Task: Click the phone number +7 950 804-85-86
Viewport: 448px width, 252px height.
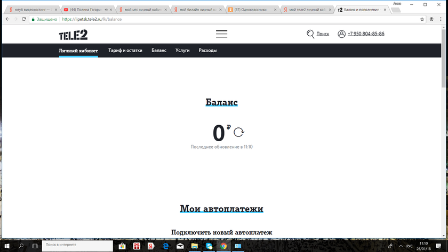Action: (x=366, y=34)
